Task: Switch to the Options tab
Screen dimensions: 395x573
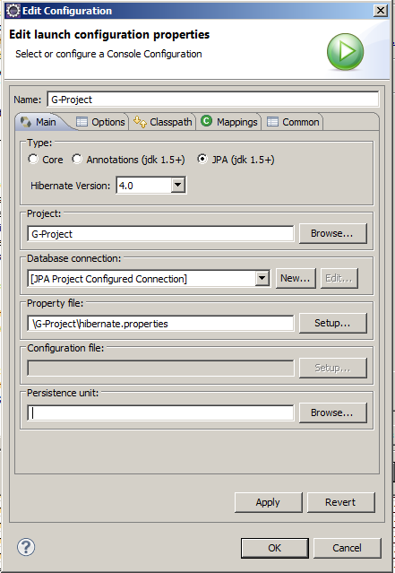Action: [x=100, y=122]
